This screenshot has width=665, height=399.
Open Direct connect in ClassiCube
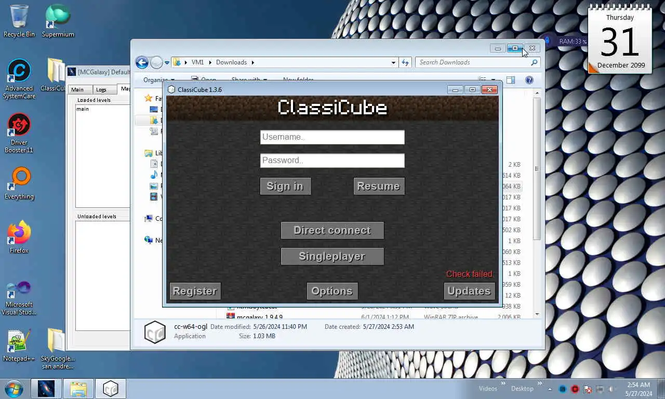coord(332,230)
